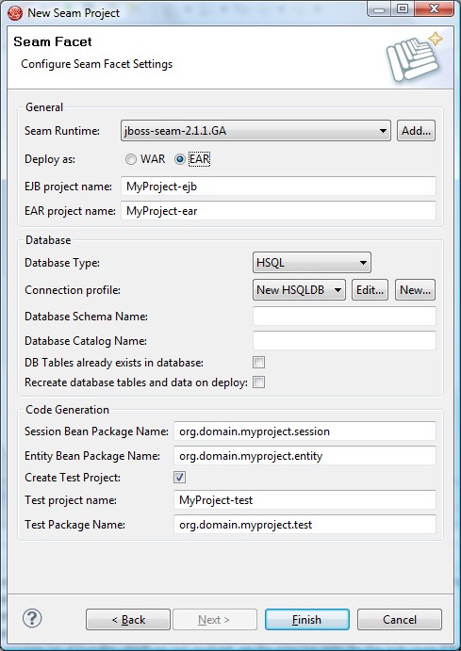Click the Seam Facet wizard banner icon

(414, 57)
